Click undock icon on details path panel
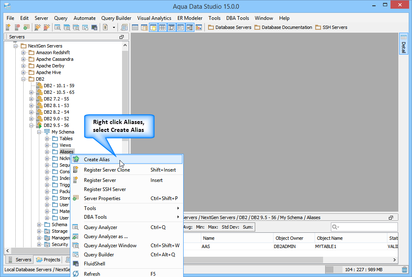Image resolution: width=412 pixels, height=277 pixels. coord(391,217)
